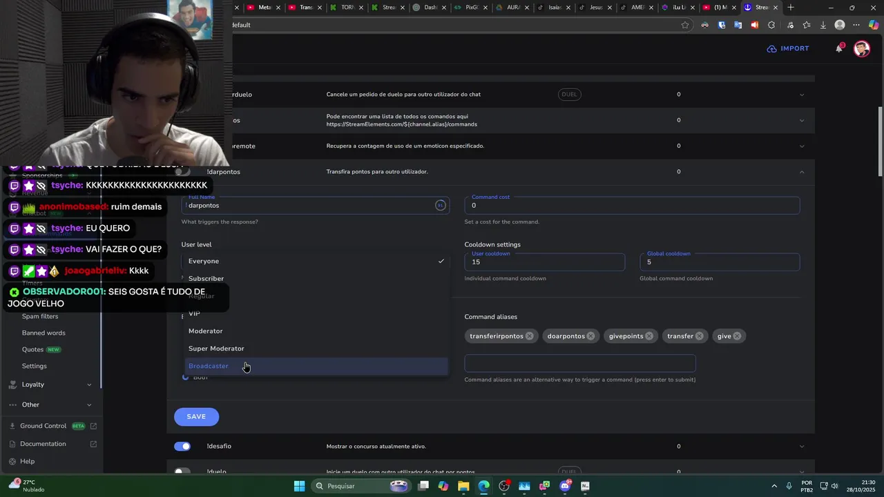Open Microsoft Edge on the taskbar
Screen dimensions: 884x497
pos(483,486)
